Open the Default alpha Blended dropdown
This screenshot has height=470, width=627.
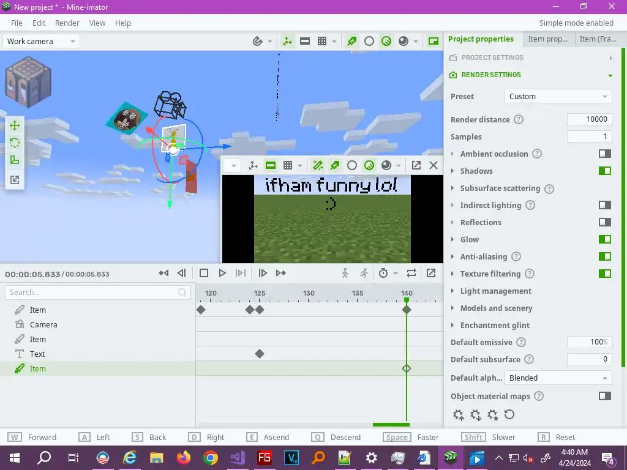(558, 378)
